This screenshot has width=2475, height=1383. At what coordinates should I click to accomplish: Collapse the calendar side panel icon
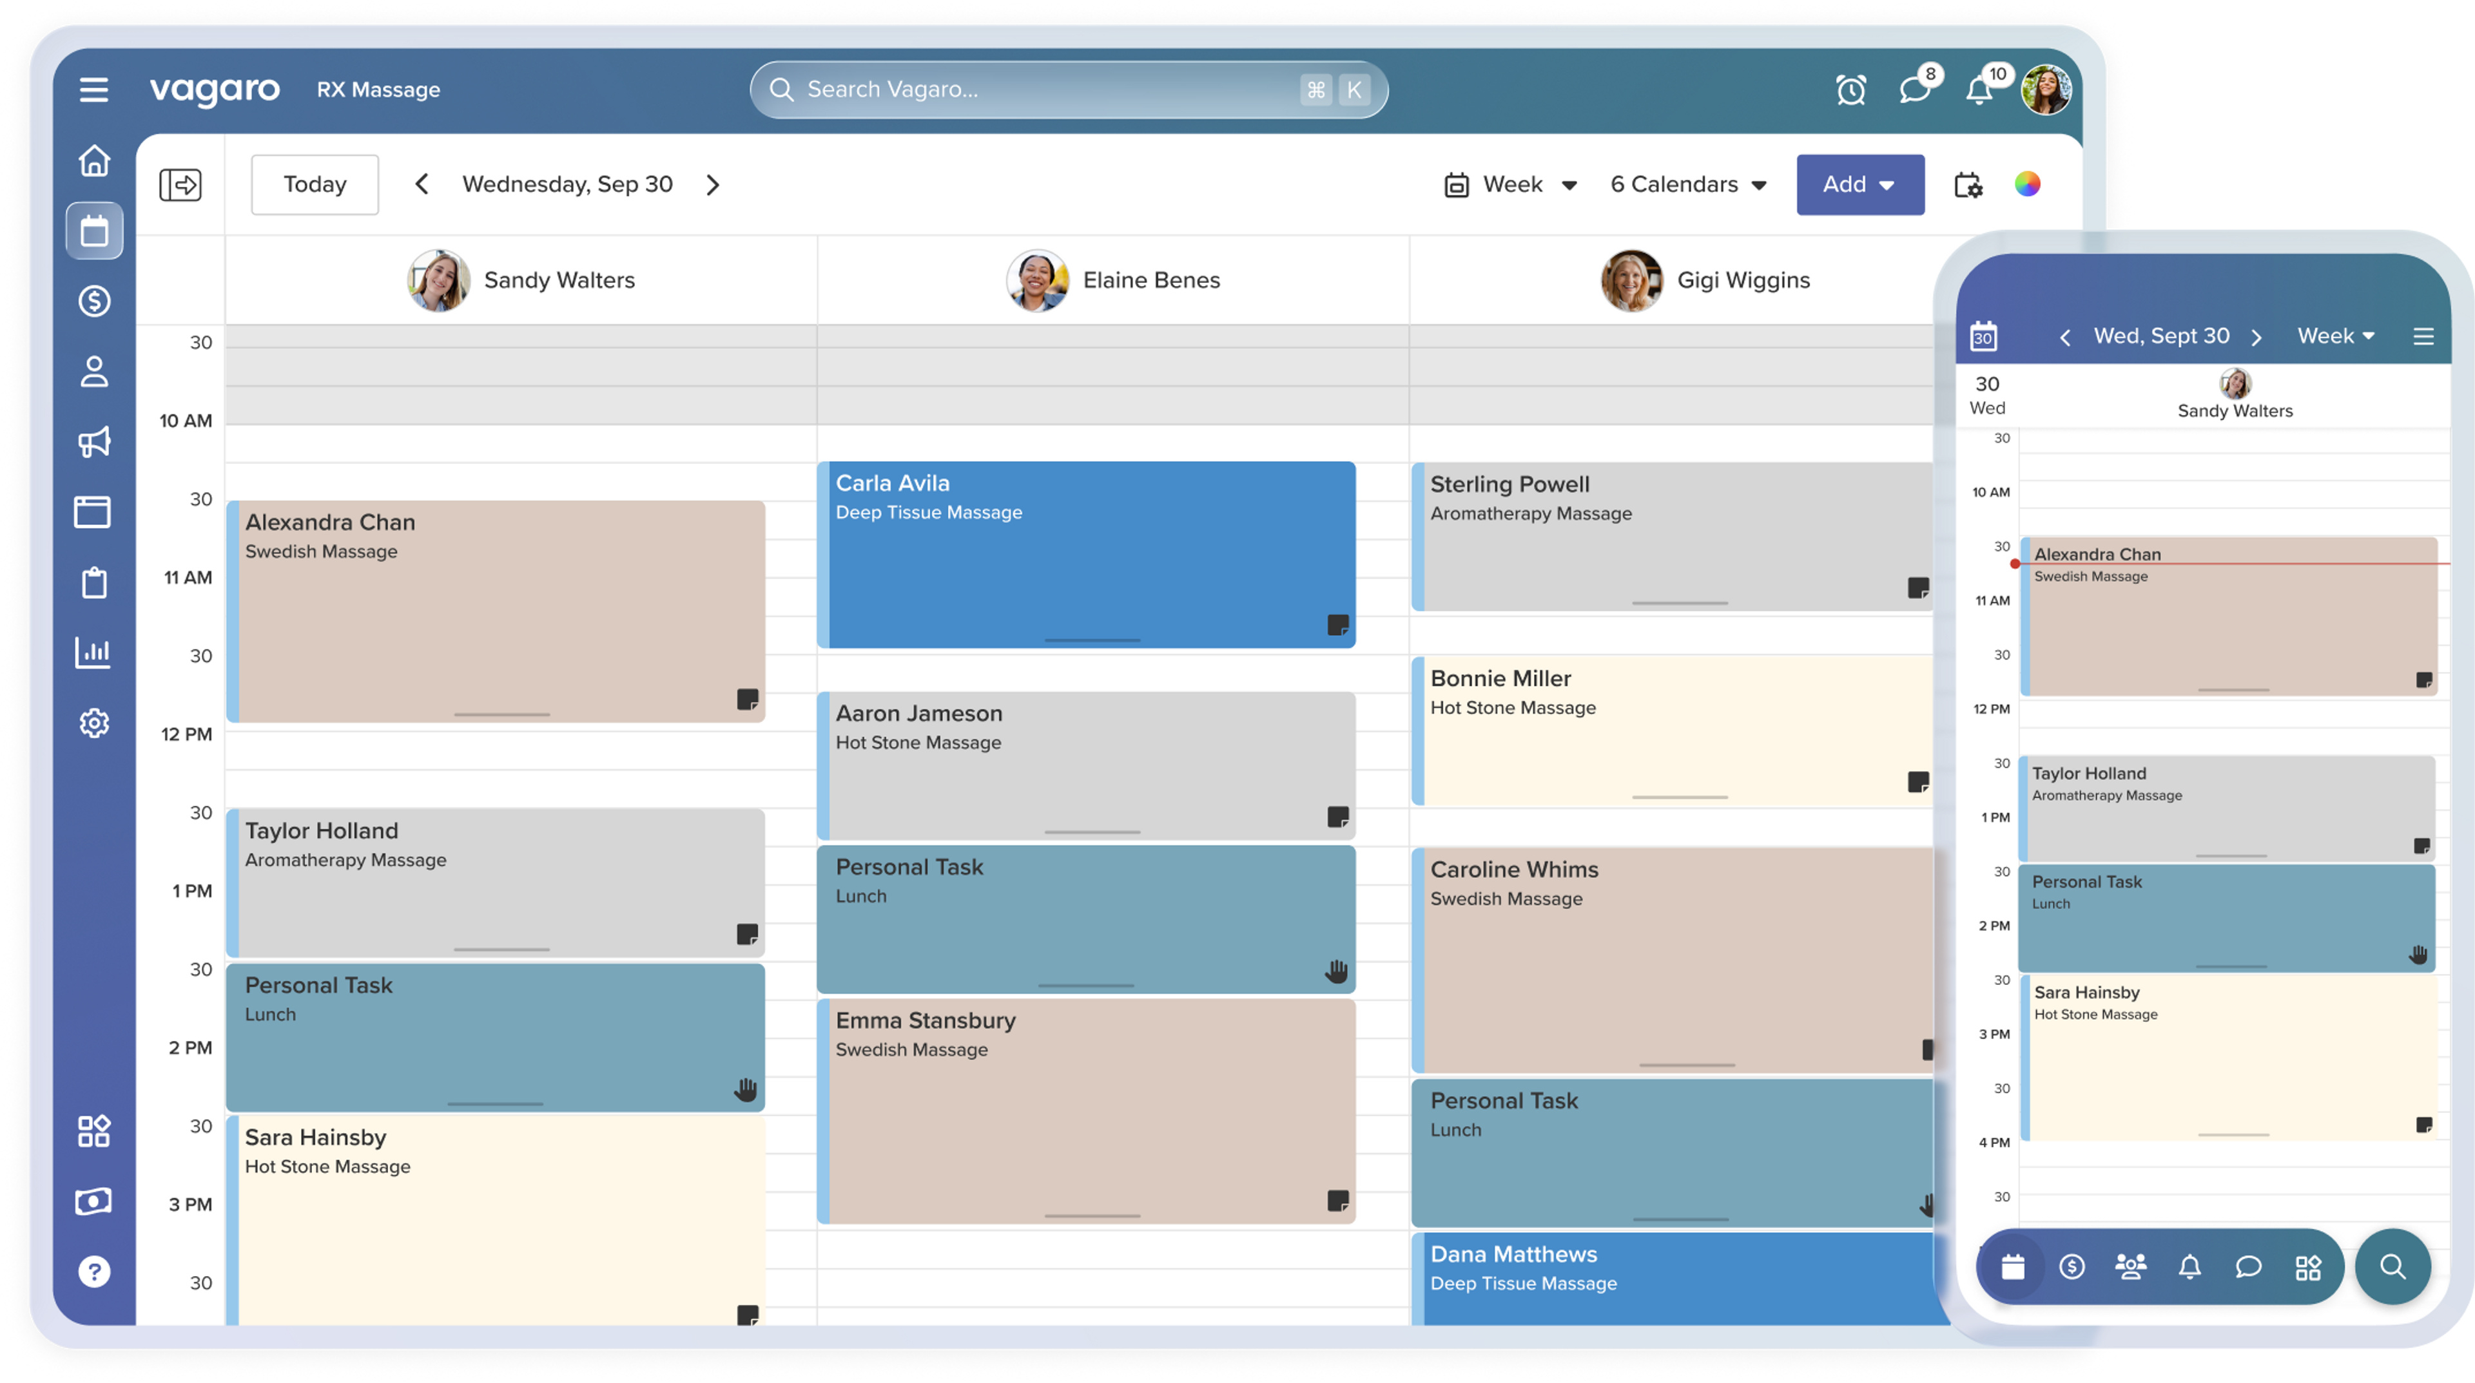[180, 184]
